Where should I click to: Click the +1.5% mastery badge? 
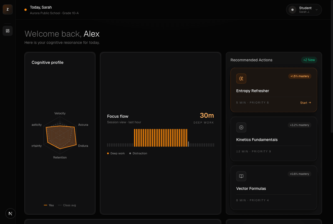click(300, 76)
